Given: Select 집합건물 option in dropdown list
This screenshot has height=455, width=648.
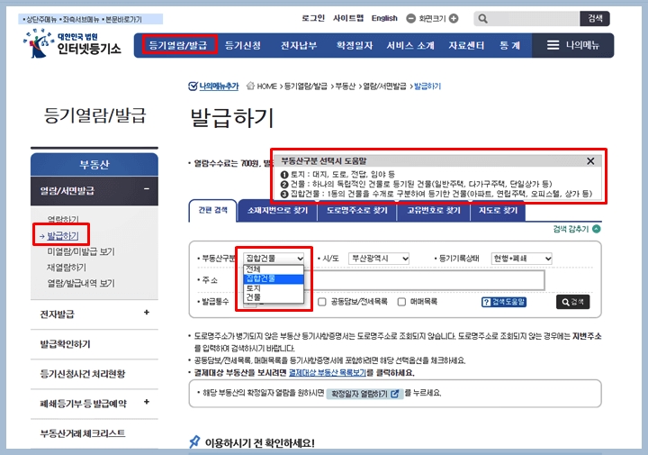Looking at the screenshot, I should pos(274,278).
